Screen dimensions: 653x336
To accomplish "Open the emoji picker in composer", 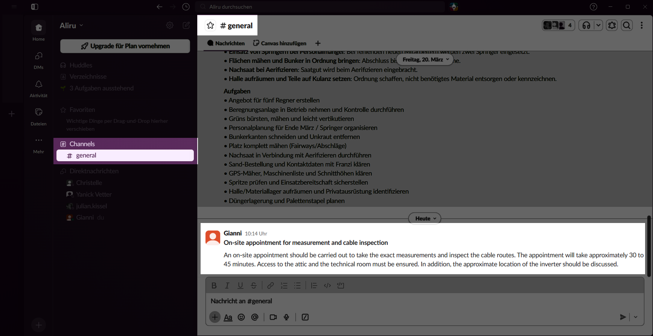I will [241, 317].
